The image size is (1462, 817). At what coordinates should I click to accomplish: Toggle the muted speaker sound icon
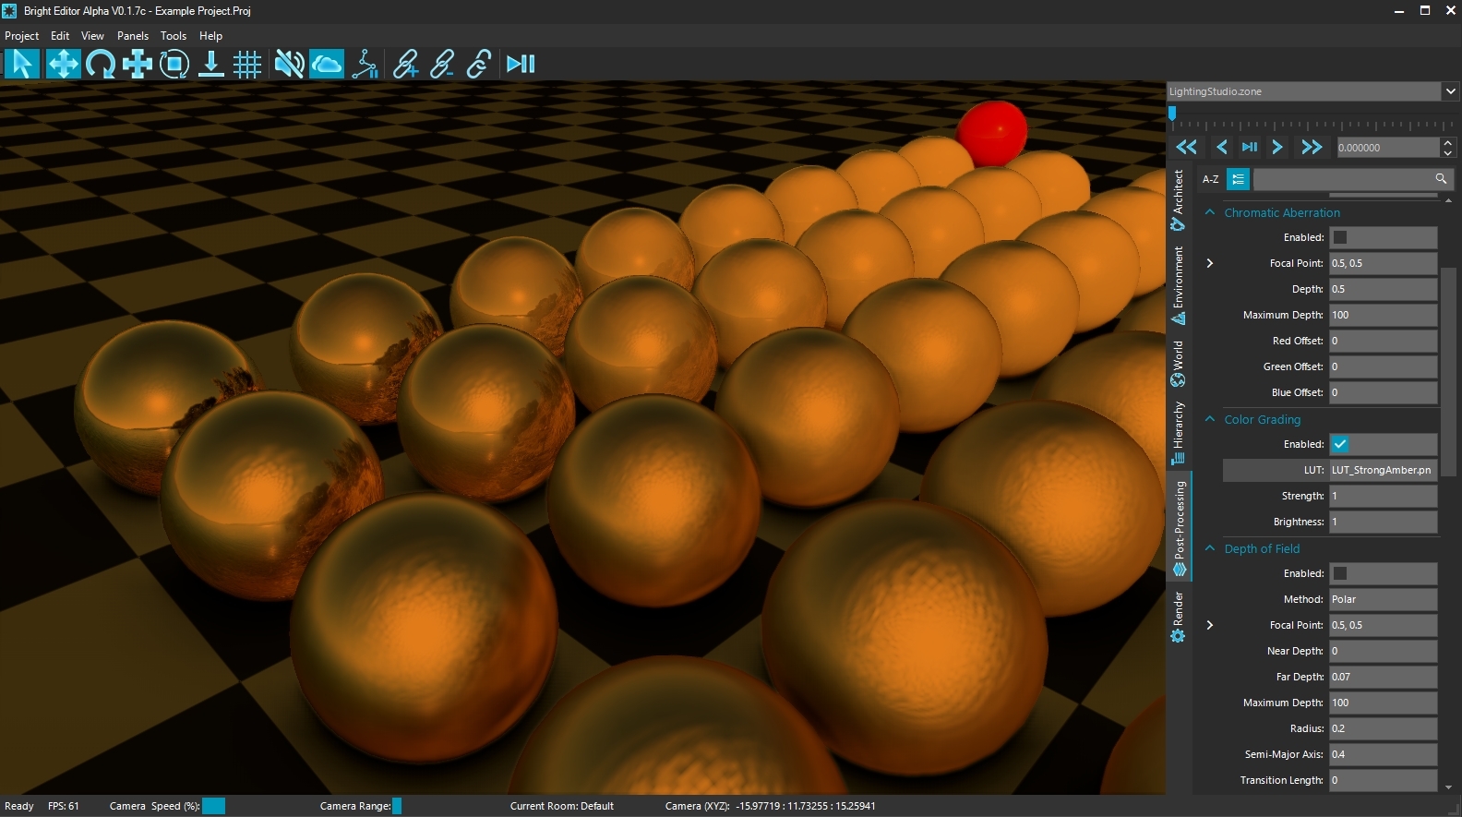[289, 64]
